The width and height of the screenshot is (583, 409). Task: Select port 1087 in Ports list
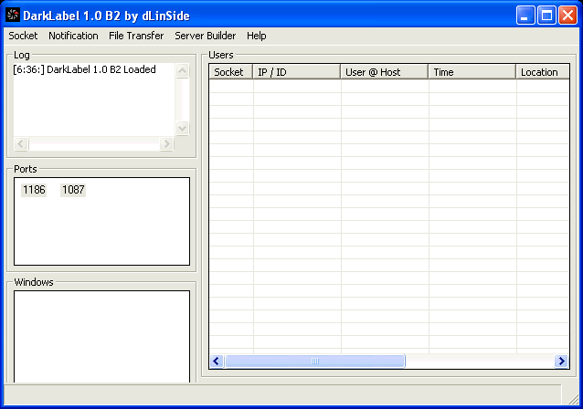(73, 190)
